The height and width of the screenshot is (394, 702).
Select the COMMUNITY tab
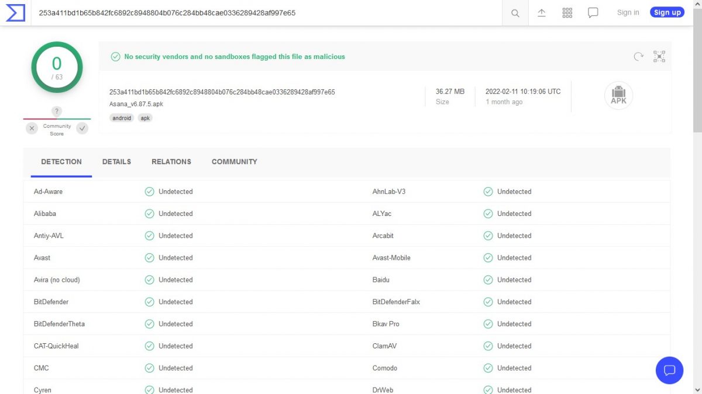tap(234, 162)
